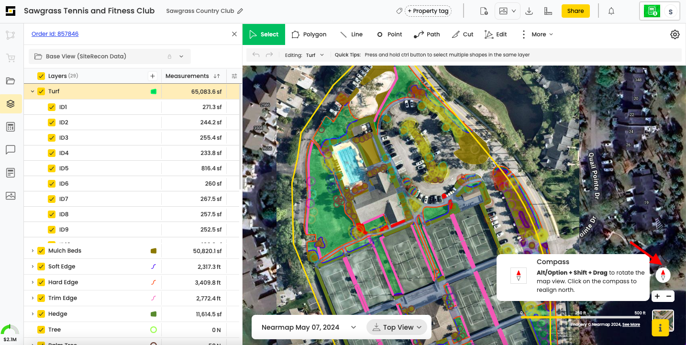Choose the Path tool
Viewport: 686px width, 345px height.
pos(427,34)
